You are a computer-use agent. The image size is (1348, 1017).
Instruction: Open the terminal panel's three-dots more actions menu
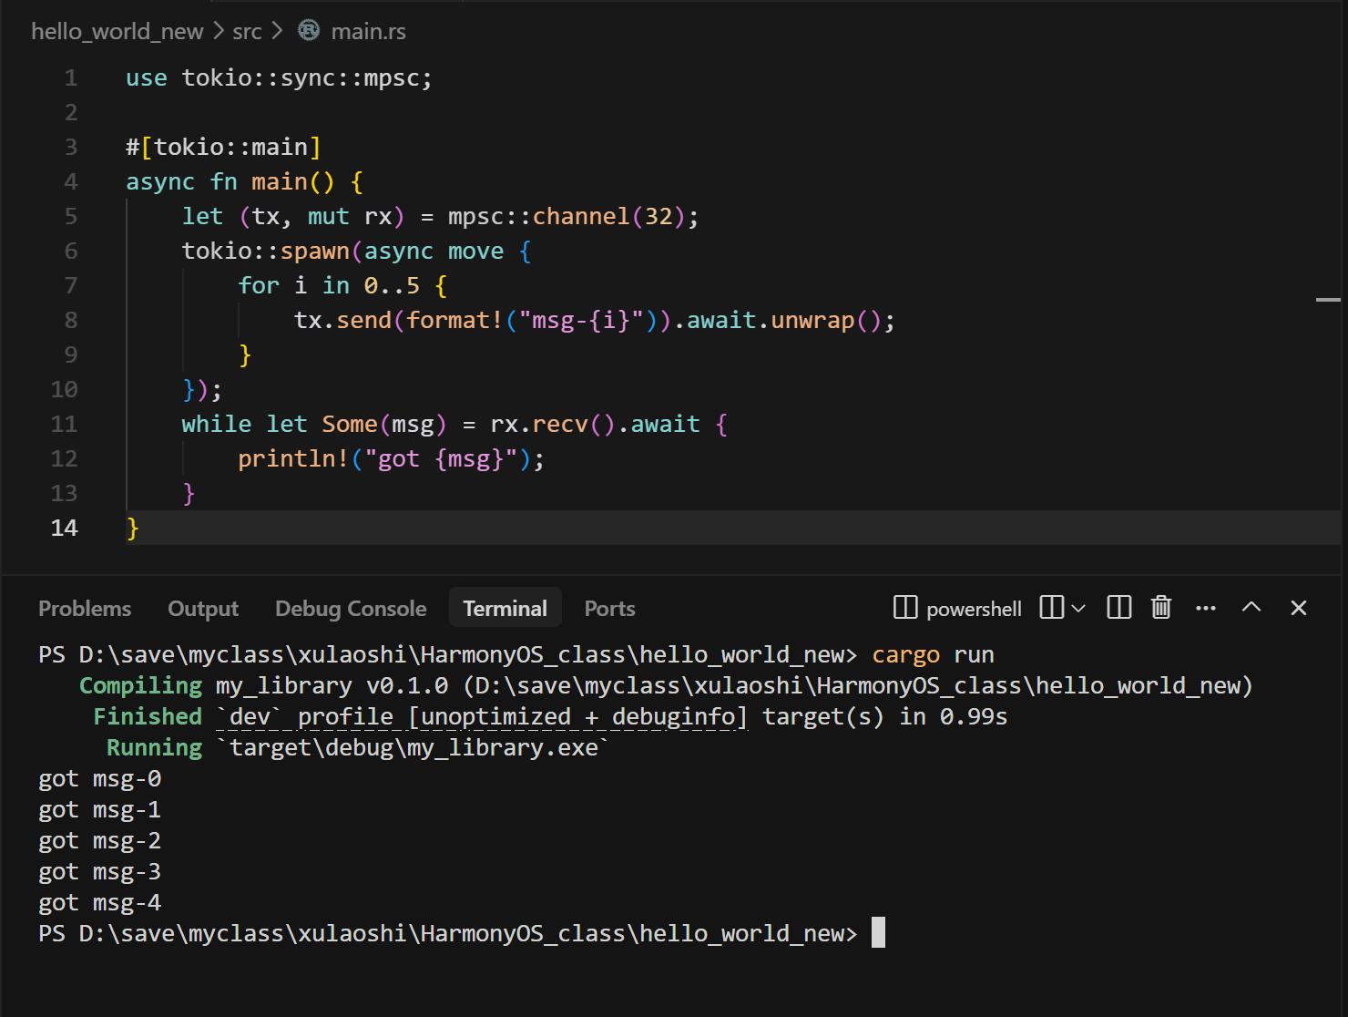coord(1206,608)
